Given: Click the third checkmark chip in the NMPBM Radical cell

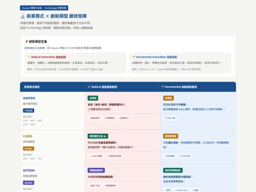Looking at the screenshot, I should (124, 118).
